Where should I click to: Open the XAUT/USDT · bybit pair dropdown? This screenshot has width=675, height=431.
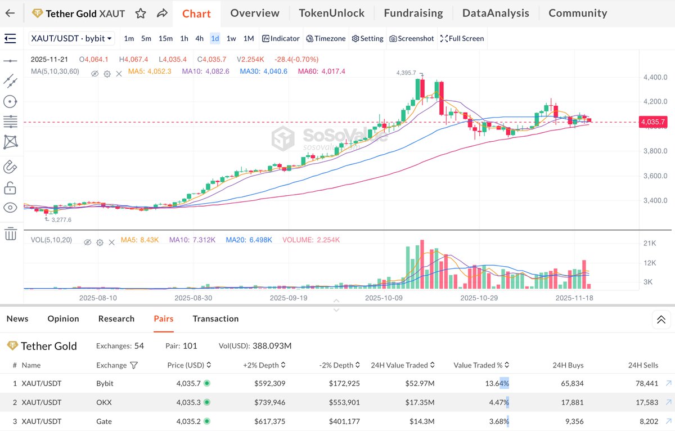(71, 38)
